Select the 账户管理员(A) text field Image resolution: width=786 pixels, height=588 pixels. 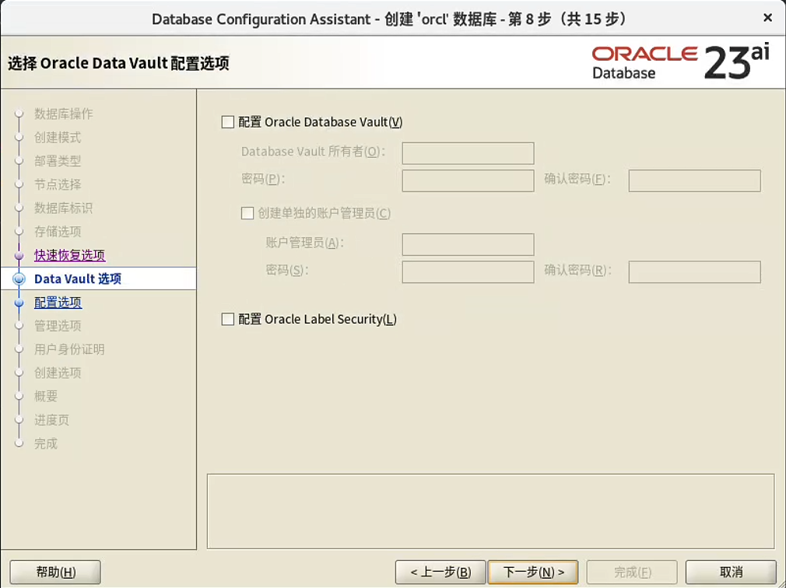coord(468,244)
